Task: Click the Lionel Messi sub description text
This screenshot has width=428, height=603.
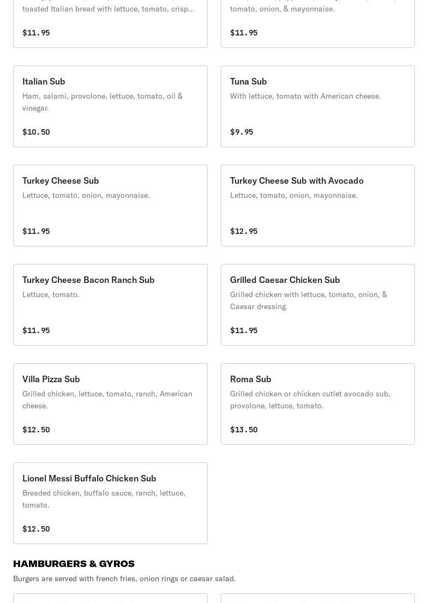Action: click(x=104, y=499)
